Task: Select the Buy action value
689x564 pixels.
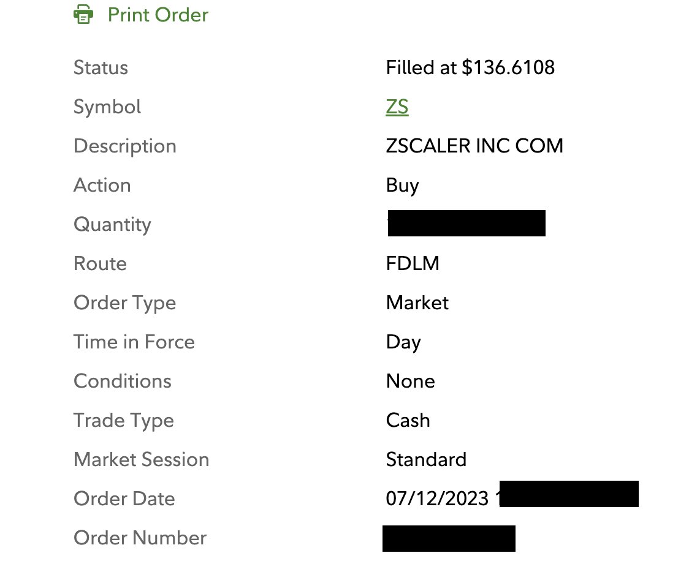Action: tap(403, 185)
